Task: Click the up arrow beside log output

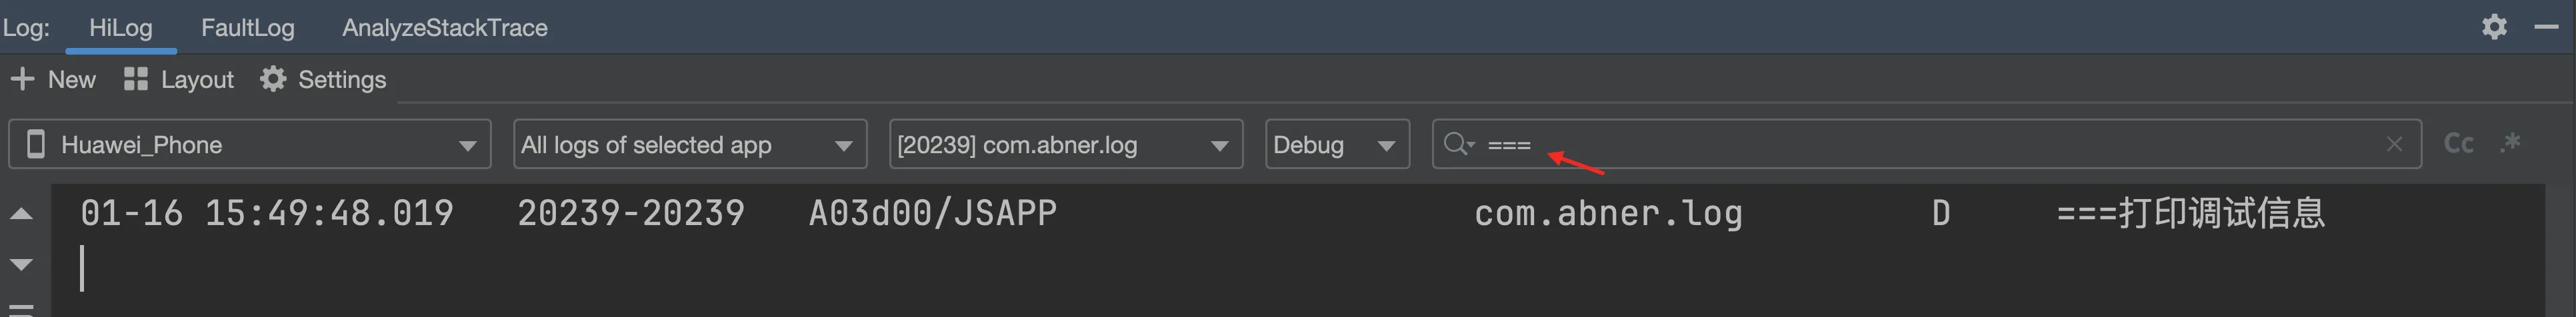Action: (x=22, y=213)
